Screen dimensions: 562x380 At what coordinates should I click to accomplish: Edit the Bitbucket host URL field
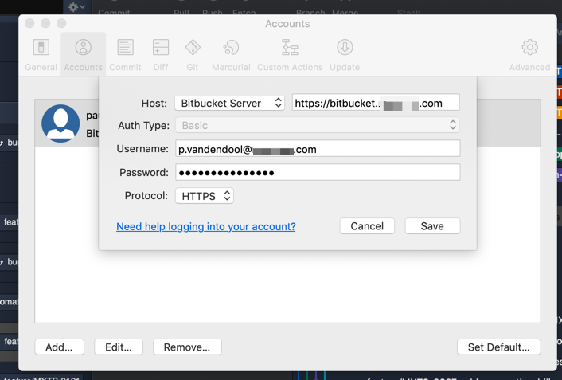376,103
